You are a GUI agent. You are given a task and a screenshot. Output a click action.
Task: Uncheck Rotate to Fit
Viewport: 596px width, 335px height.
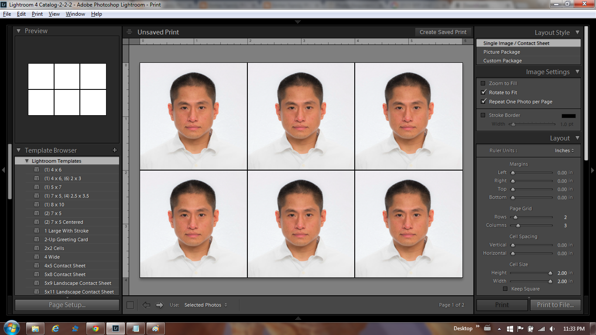tap(483, 92)
